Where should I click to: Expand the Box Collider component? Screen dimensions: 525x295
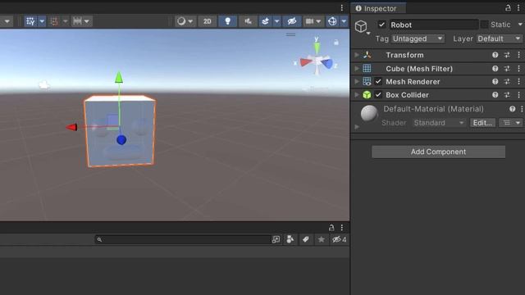pyautogui.click(x=357, y=95)
